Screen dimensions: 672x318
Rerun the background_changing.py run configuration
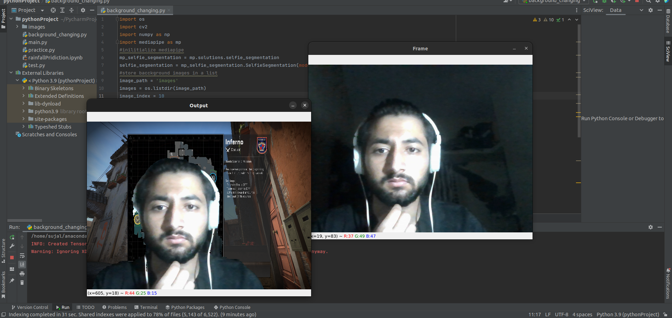coord(12,237)
